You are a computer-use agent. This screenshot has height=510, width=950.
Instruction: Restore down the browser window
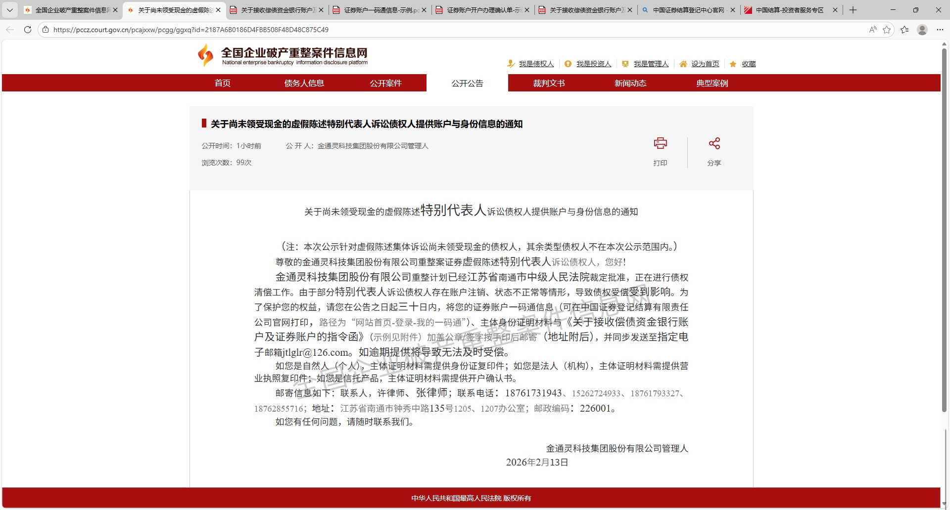point(916,10)
